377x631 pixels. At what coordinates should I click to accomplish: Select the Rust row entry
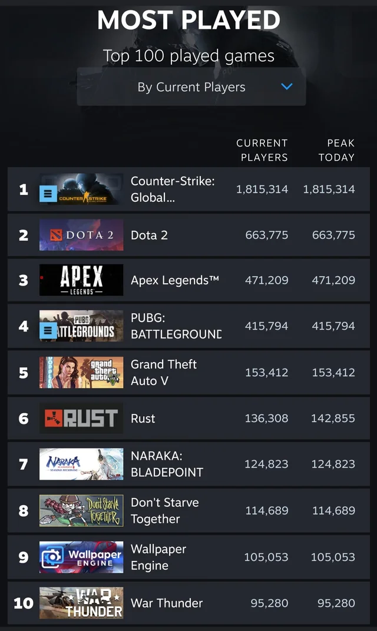tap(188, 418)
